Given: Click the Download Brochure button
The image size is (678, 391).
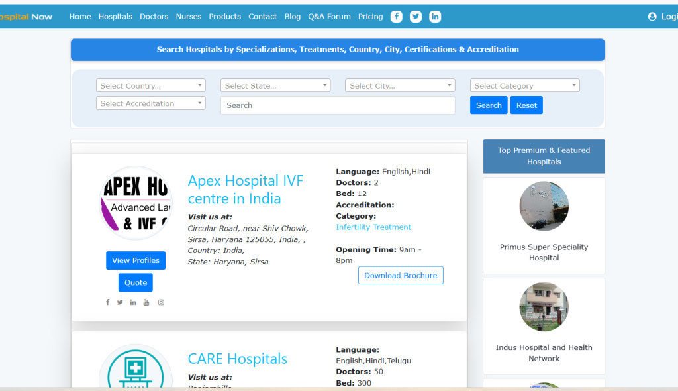Looking at the screenshot, I should pyautogui.click(x=401, y=276).
